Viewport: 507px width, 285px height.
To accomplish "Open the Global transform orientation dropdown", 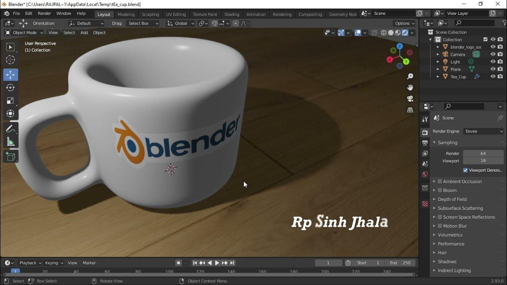I will click(181, 23).
